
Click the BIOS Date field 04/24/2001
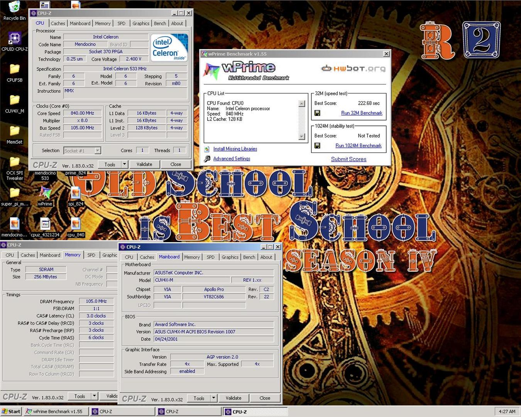213,339
